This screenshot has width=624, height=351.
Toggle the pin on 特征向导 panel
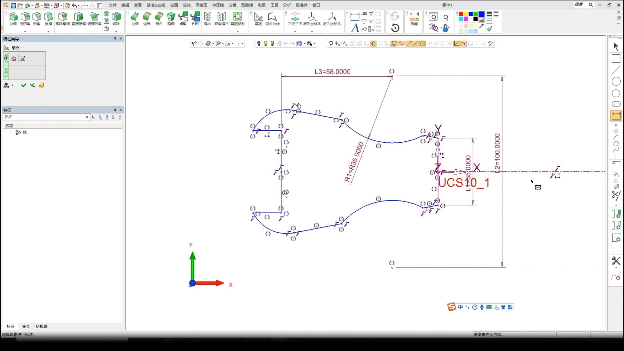(x=115, y=39)
